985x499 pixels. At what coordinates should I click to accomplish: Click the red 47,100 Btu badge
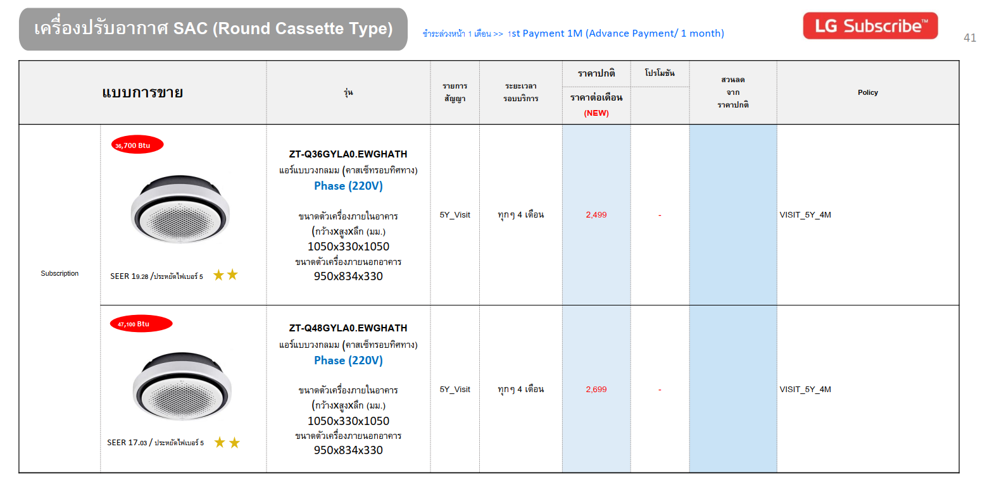(x=141, y=324)
